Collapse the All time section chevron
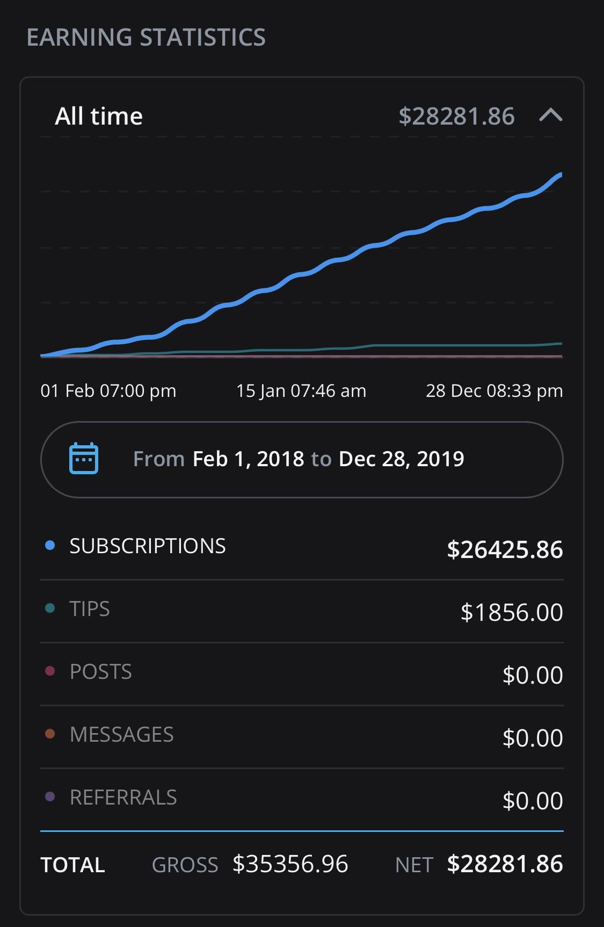The width and height of the screenshot is (604, 927). click(x=550, y=115)
